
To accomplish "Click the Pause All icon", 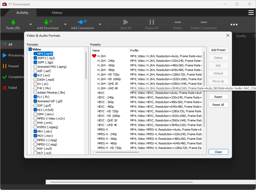I will coord(152,22).
